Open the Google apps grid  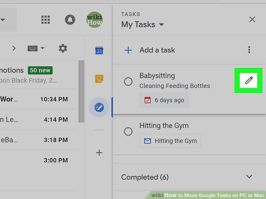(x=46, y=20)
